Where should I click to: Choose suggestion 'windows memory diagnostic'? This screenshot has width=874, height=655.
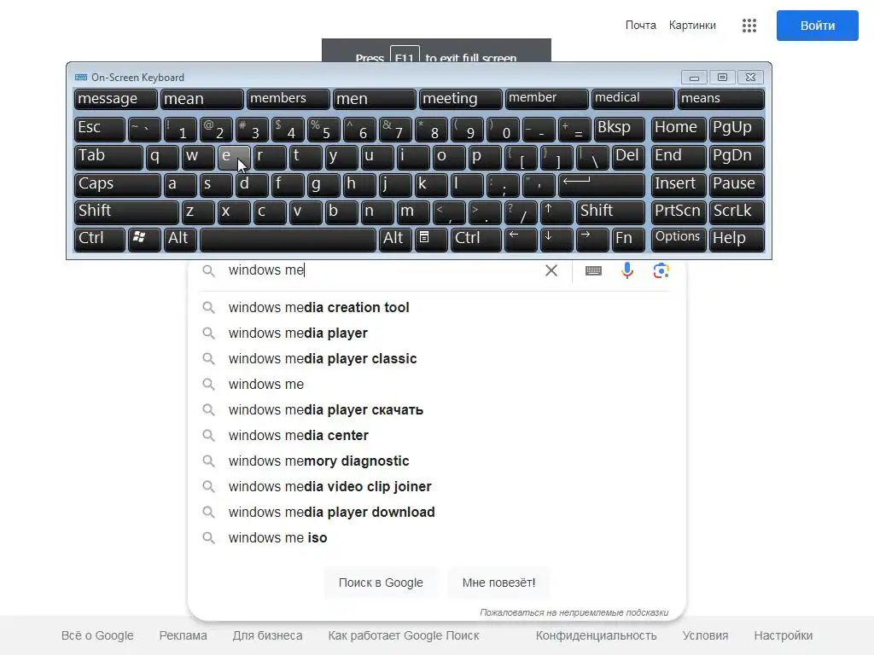[436, 461]
